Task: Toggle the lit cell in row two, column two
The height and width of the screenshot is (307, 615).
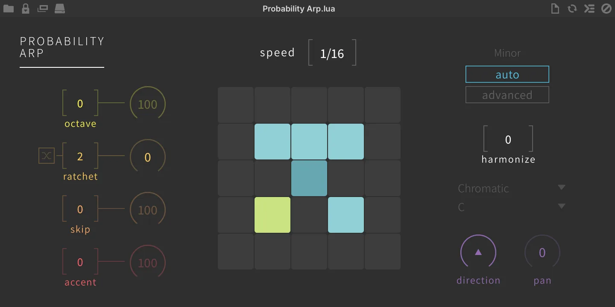Action: (x=272, y=142)
